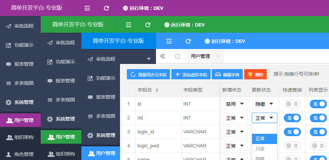Click the refresh icon in blue header

point(188,41)
